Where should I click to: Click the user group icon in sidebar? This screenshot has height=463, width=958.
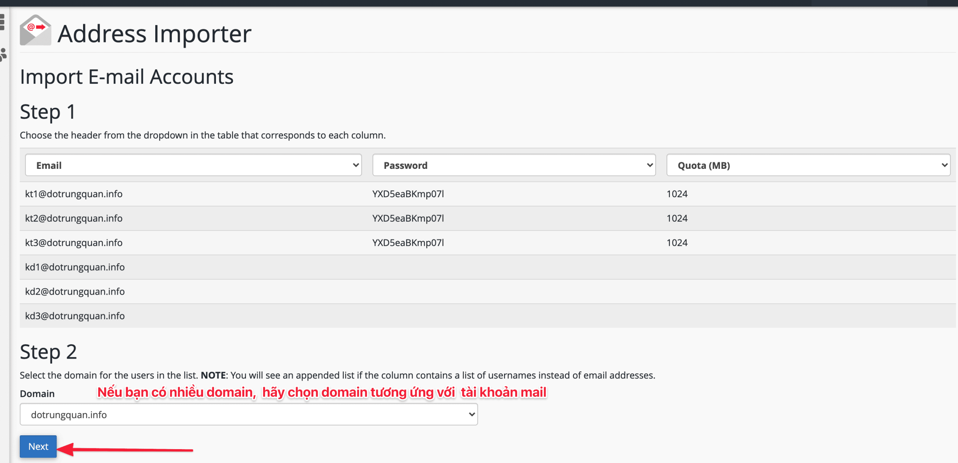click(x=3, y=52)
